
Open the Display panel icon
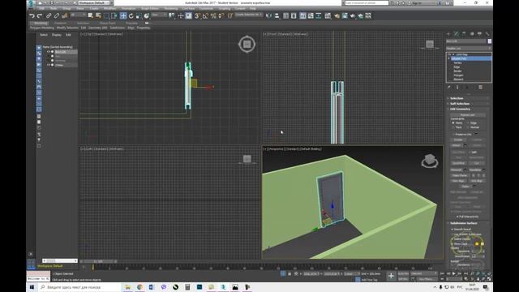pyautogui.click(x=479, y=34)
